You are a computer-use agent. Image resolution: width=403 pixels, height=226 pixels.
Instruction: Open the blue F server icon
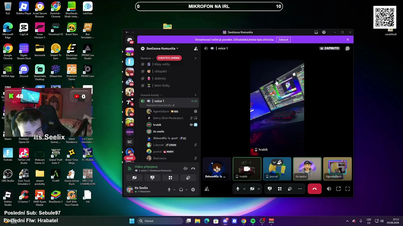click(x=130, y=62)
